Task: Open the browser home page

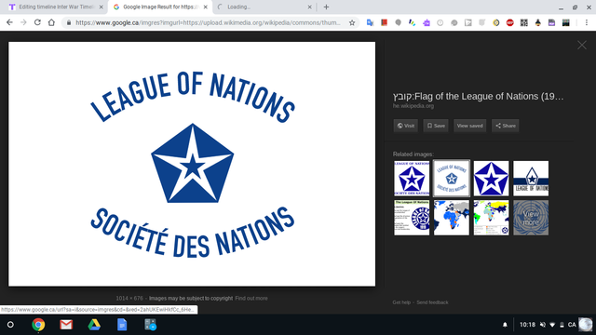Action: point(51,22)
